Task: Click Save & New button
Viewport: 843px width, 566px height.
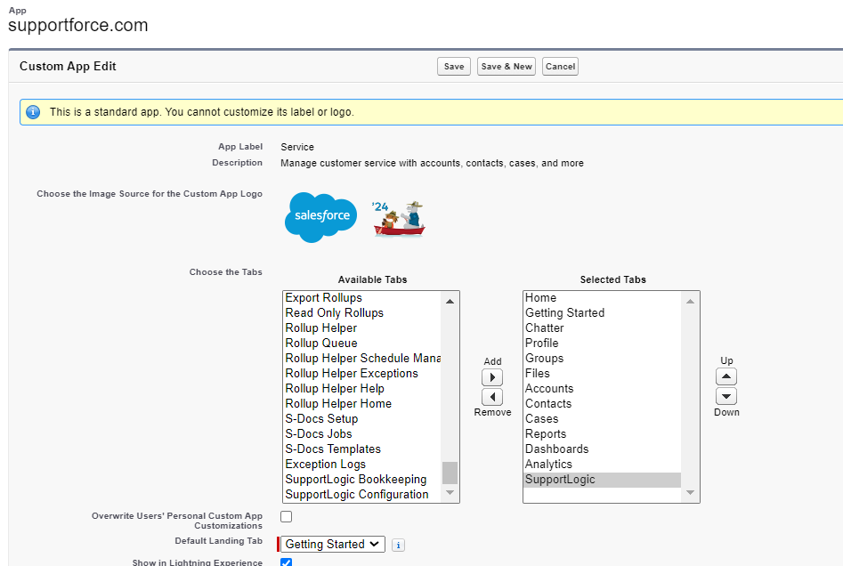Action: tap(506, 67)
